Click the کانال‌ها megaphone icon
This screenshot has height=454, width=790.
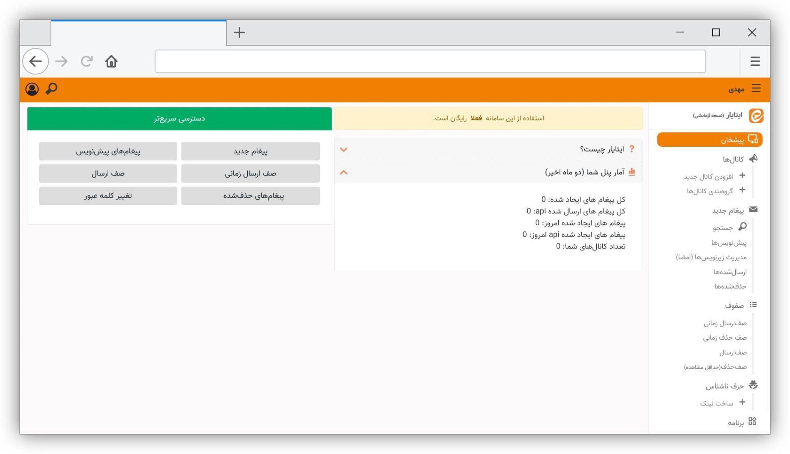click(753, 159)
